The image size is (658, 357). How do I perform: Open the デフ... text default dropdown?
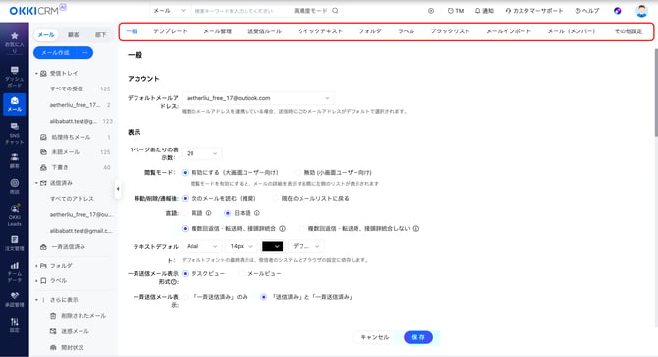point(305,246)
